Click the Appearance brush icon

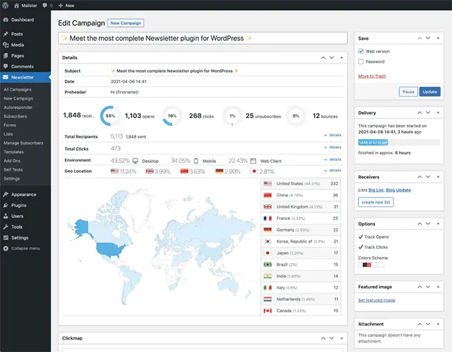(5, 194)
